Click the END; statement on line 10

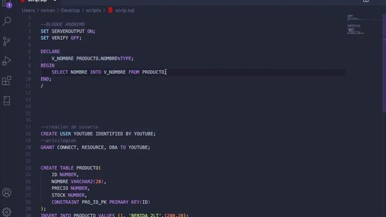tap(46, 79)
